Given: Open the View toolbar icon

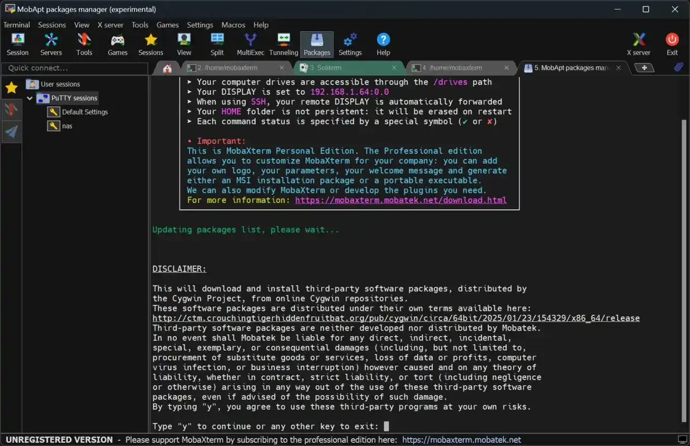Looking at the screenshot, I should pyautogui.click(x=184, y=44).
